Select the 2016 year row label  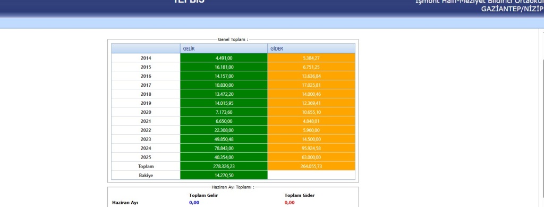[146, 76]
